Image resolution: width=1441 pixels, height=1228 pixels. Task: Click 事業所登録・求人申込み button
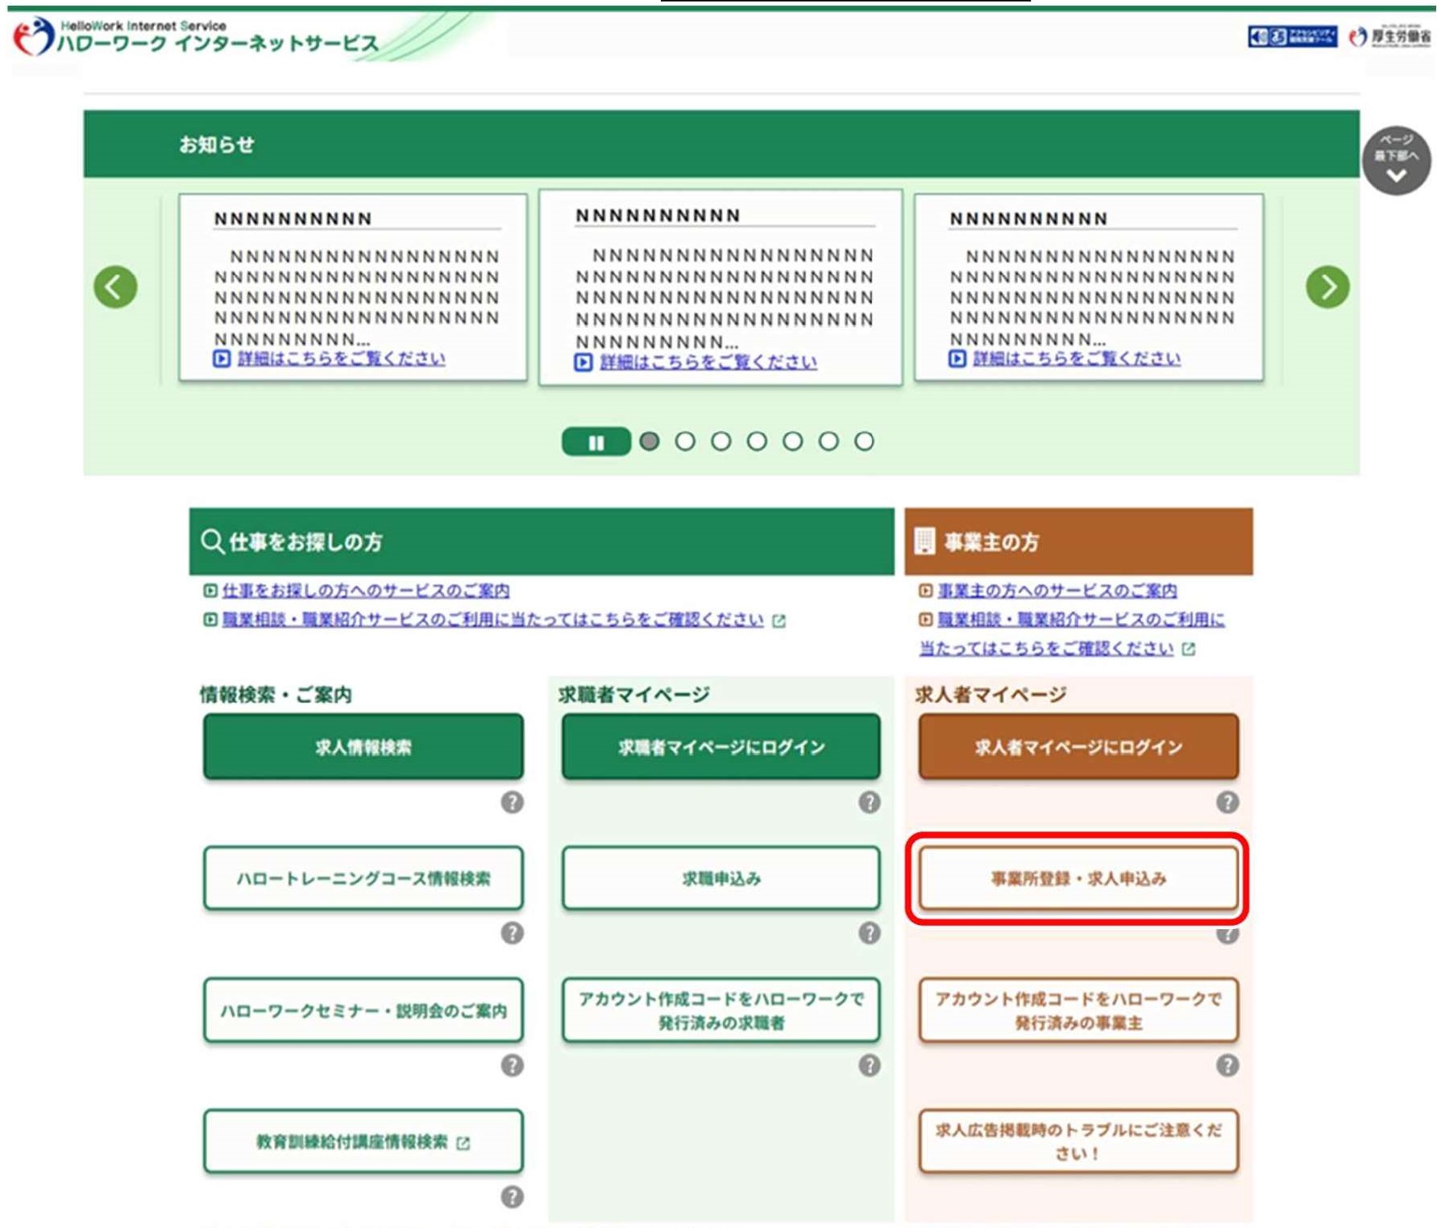[1078, 878]
